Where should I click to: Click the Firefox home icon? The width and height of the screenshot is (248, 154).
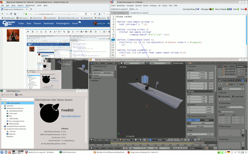15,14
